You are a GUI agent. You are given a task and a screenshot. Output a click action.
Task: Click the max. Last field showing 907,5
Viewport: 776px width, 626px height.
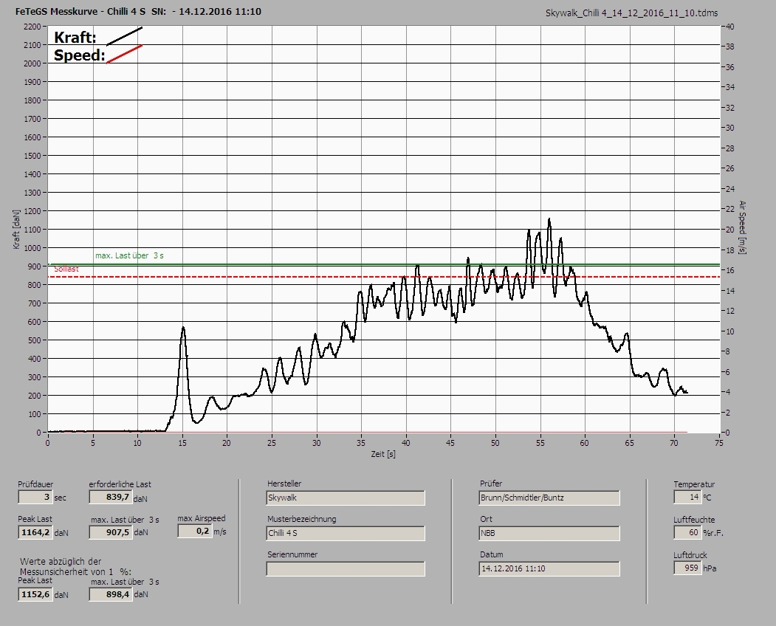pyautogui.click(x=110, y=532)
